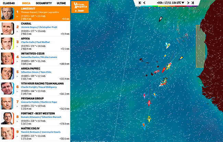Click the red boat with cross marker
Screen dimensions: 223x142
[149, 103]
